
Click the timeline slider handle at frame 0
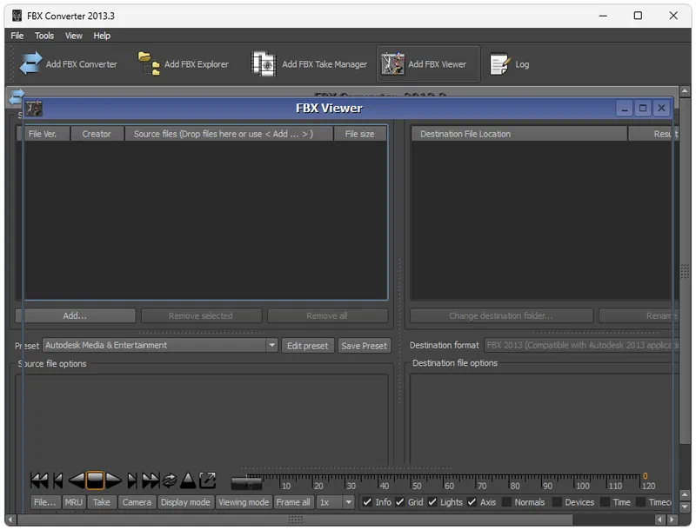click(247, 482)
